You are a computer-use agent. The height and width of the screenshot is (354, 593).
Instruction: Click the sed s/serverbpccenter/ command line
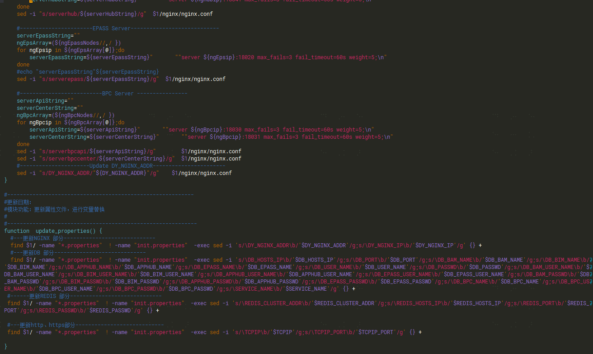point(129,159)
